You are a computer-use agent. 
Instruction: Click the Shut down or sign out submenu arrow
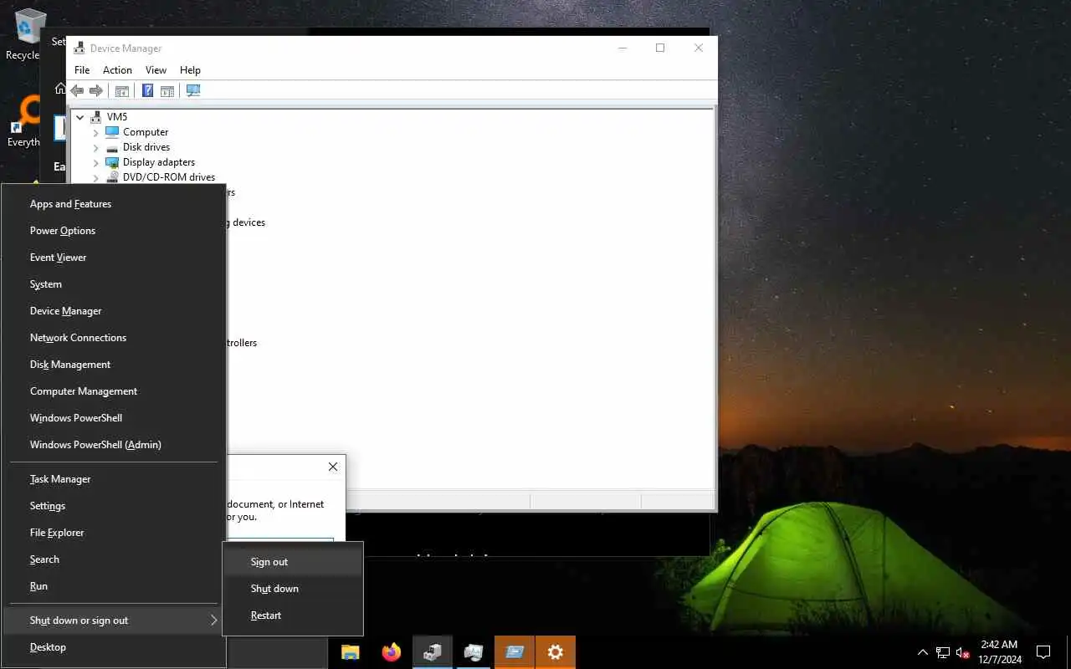(213, 620)
